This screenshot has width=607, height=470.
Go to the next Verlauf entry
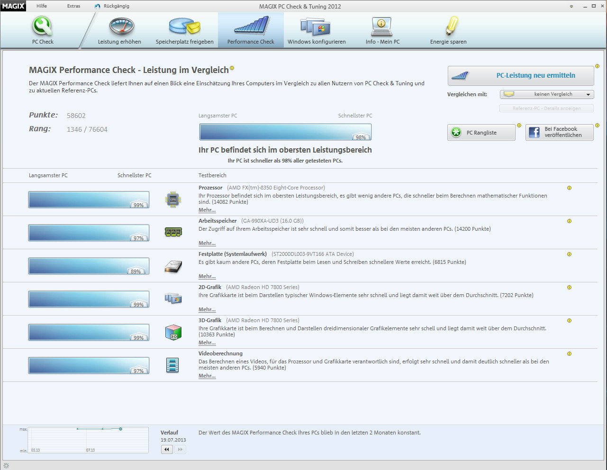180,449
